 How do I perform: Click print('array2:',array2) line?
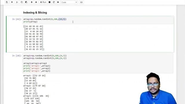(37, 68)
